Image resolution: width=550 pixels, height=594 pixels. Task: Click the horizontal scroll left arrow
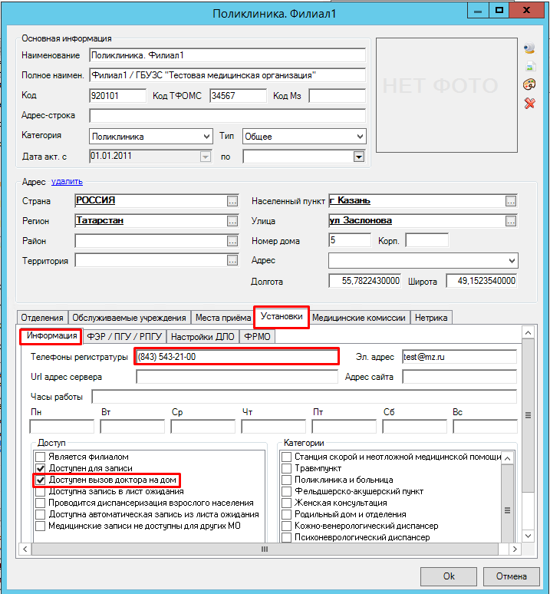[25, 549]
